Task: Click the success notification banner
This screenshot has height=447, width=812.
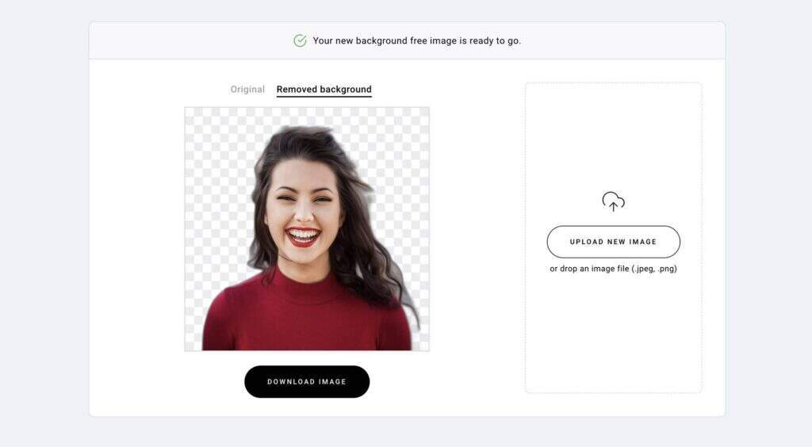Action: (407, 40)
